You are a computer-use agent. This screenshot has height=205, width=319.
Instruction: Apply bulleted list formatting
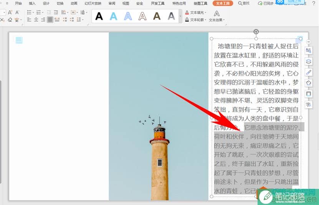tap(29, 13)
